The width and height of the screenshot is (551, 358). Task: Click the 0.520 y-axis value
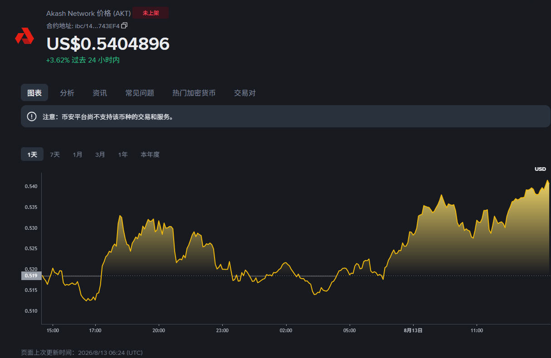(x=31, y=269)
